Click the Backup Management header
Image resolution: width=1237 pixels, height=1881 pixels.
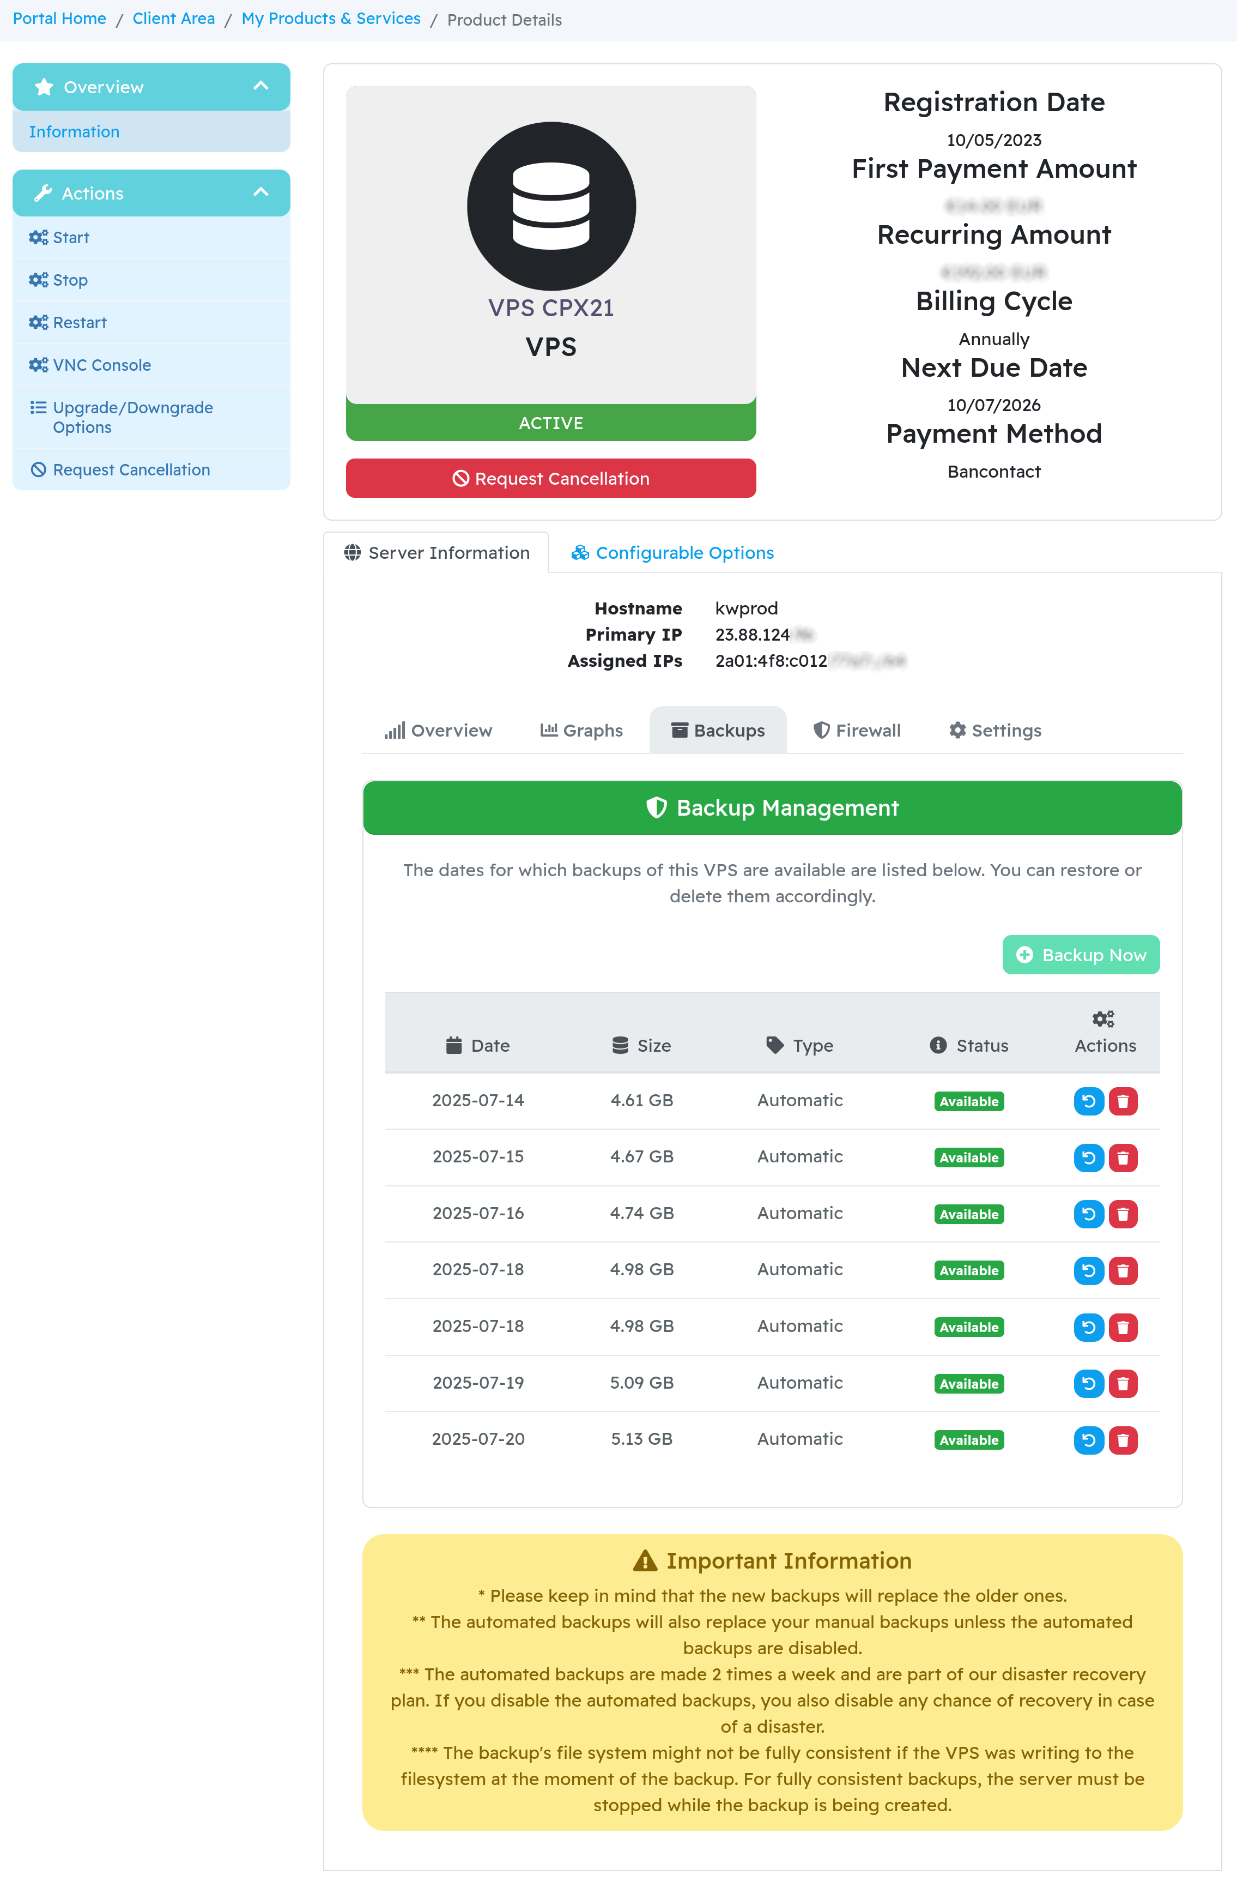click(x=772, y=807)
